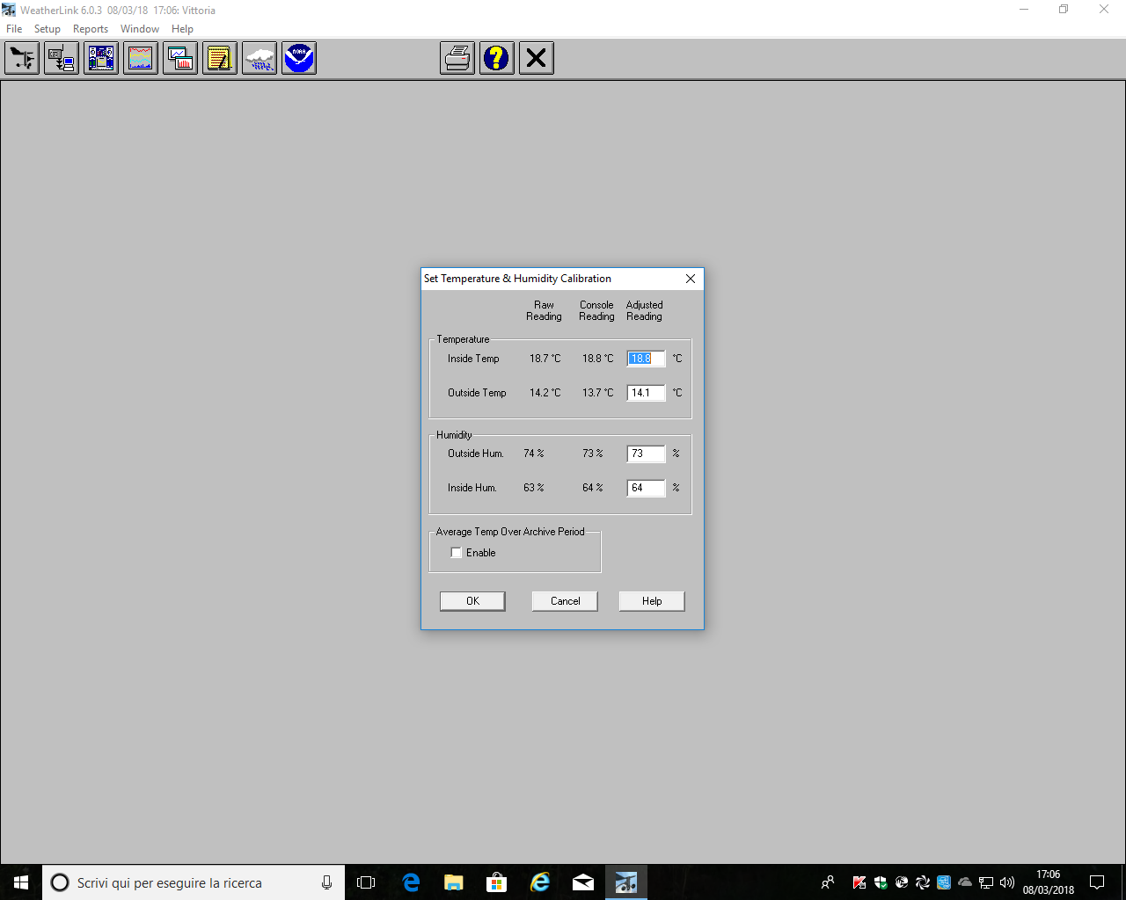Viewport: 1126px width, 900px height.
Task: Click the Help button in calibration dialog
Action: tap(652, 601)
